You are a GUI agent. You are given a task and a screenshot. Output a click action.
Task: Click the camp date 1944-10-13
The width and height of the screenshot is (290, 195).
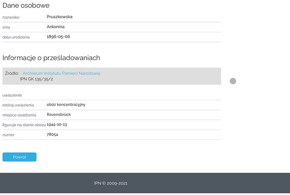57,125
